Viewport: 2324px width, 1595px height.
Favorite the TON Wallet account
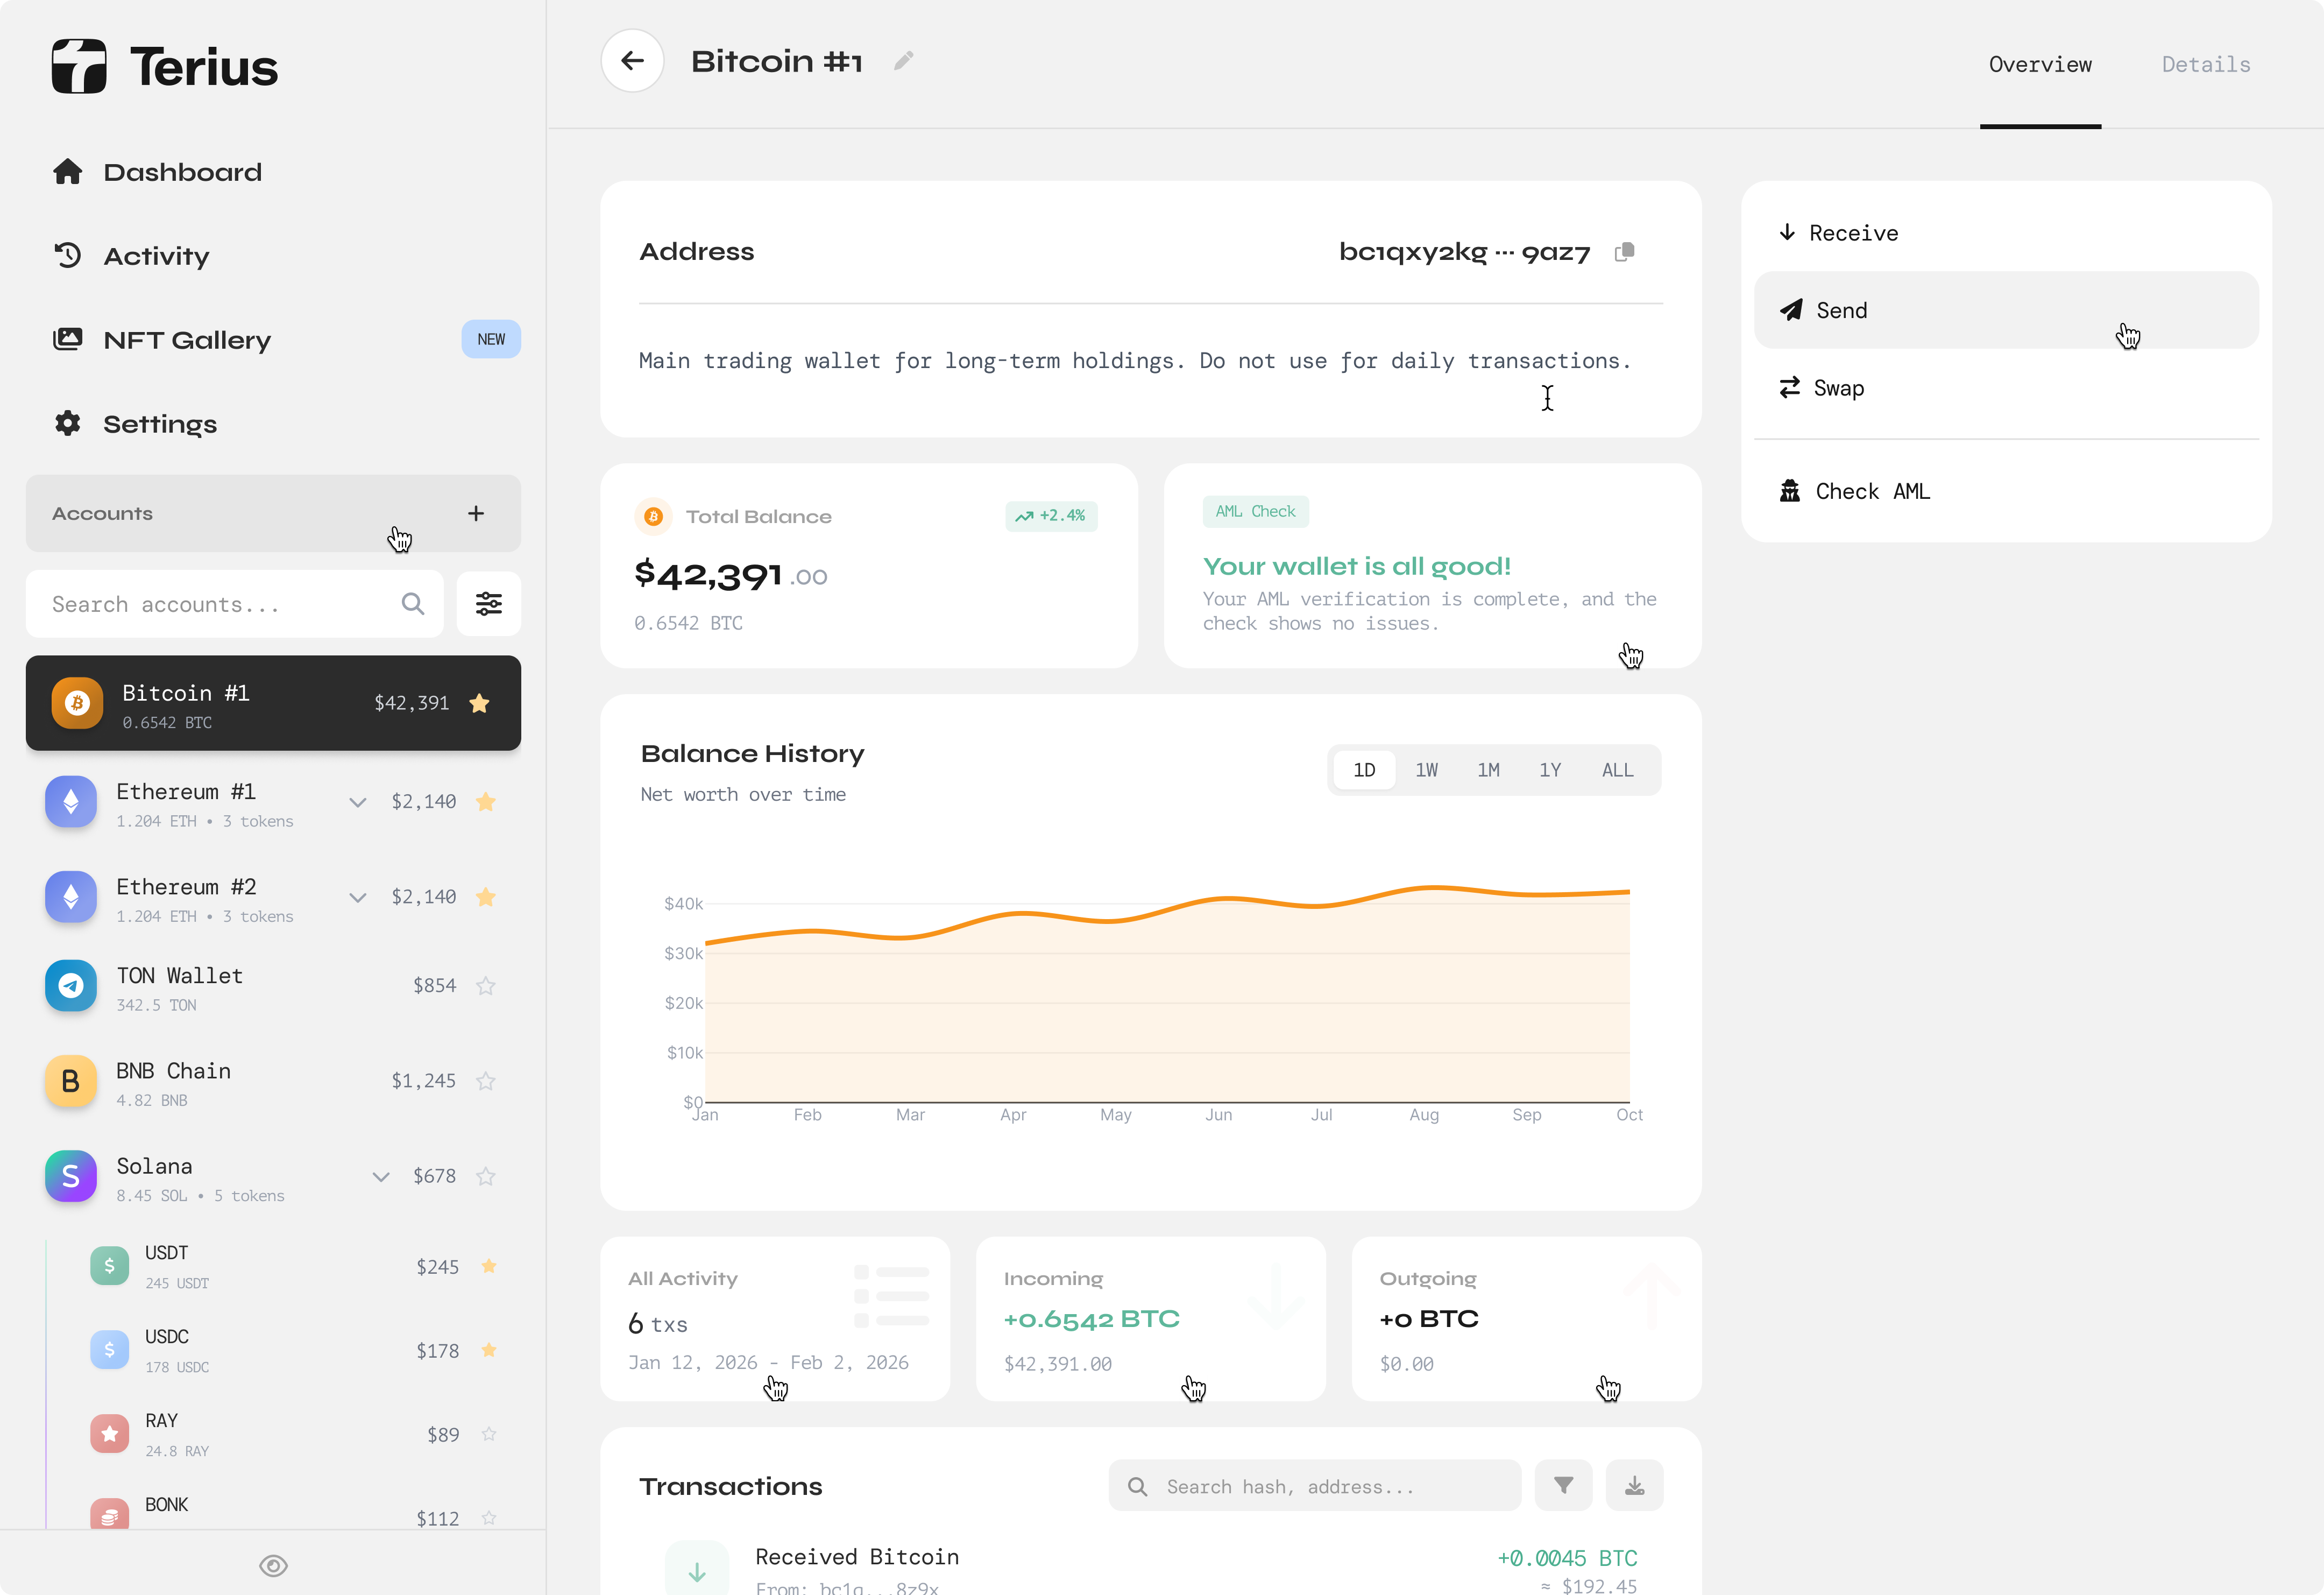pos(487,985)
